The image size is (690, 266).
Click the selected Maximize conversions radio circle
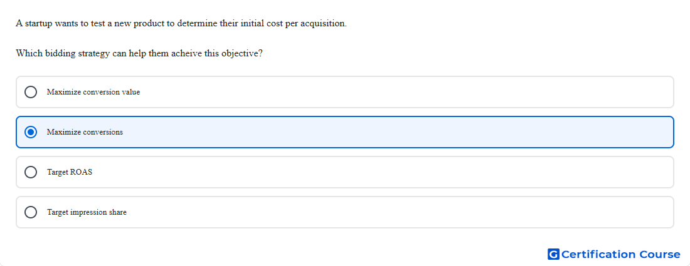pyautogui.click(x=31, y=132)
